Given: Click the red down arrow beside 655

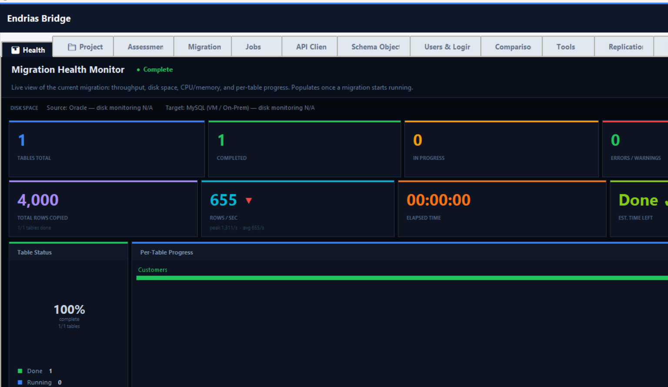Looking at the screenshot, I should (x=249, y=201).
